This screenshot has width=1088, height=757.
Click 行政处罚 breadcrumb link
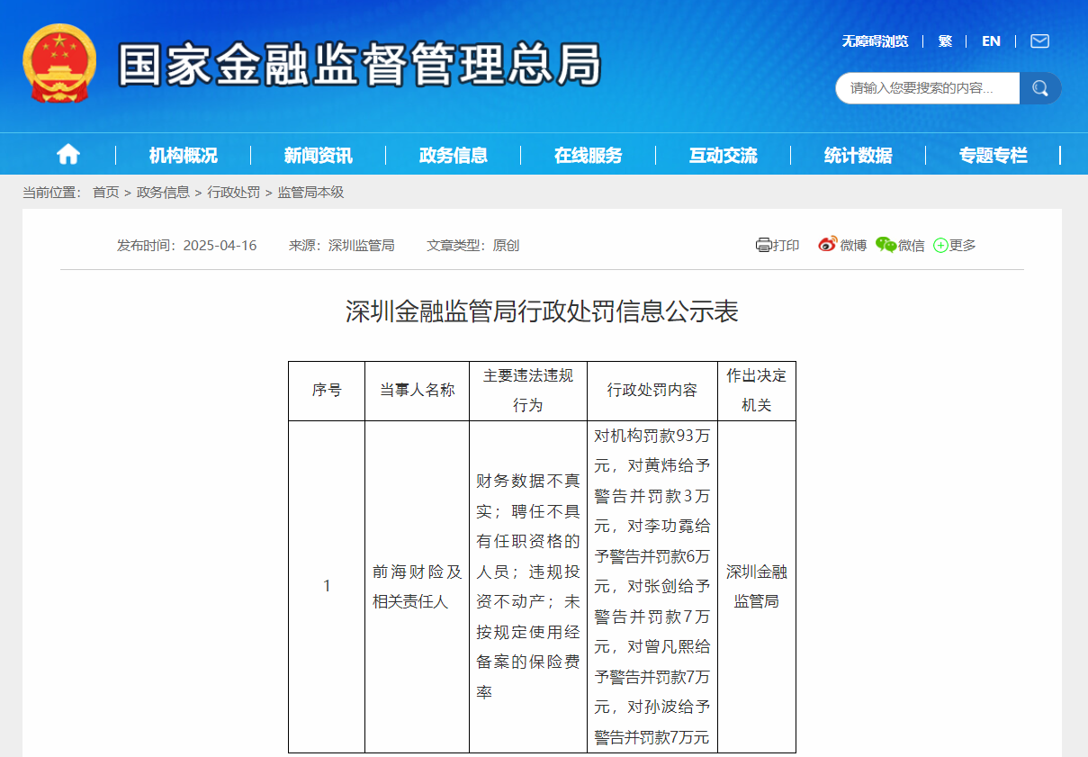(x=233, y=193)
